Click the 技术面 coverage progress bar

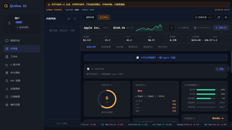206,94
